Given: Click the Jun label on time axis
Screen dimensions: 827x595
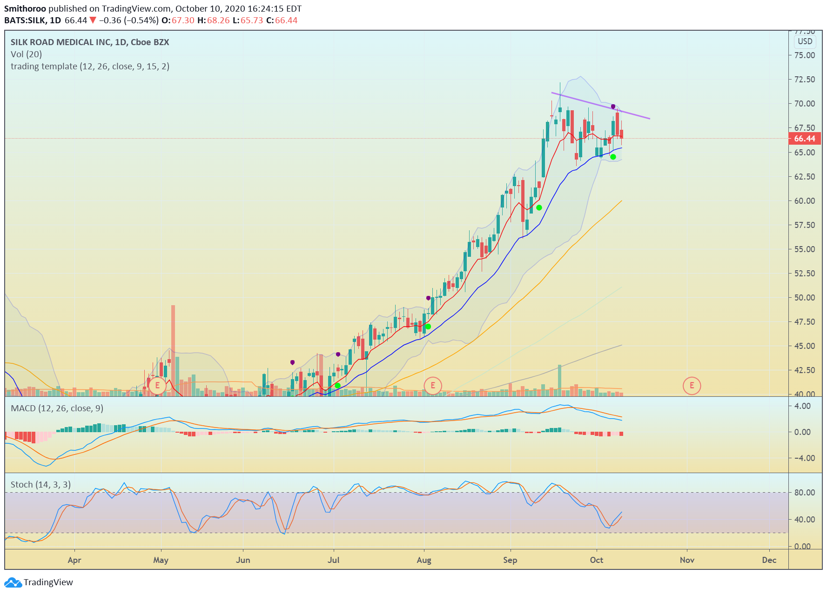Looking at the screenshot, I should click(x=243, y=560).
